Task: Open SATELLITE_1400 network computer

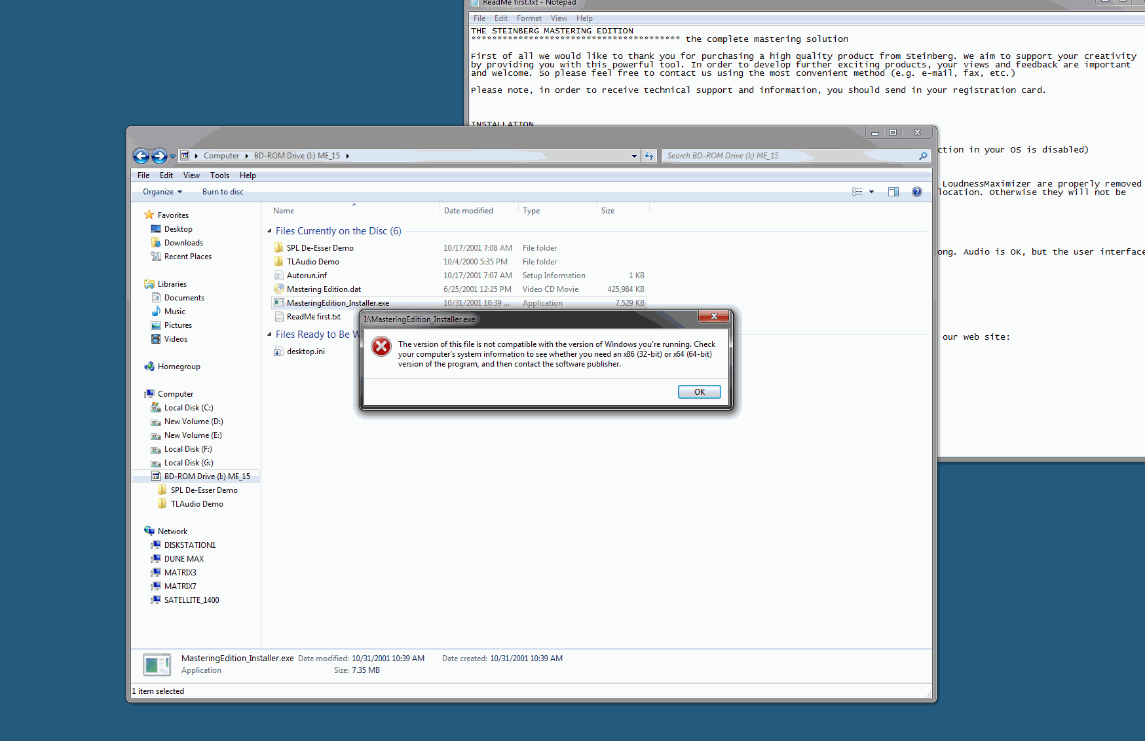Action: click(185, 600)
